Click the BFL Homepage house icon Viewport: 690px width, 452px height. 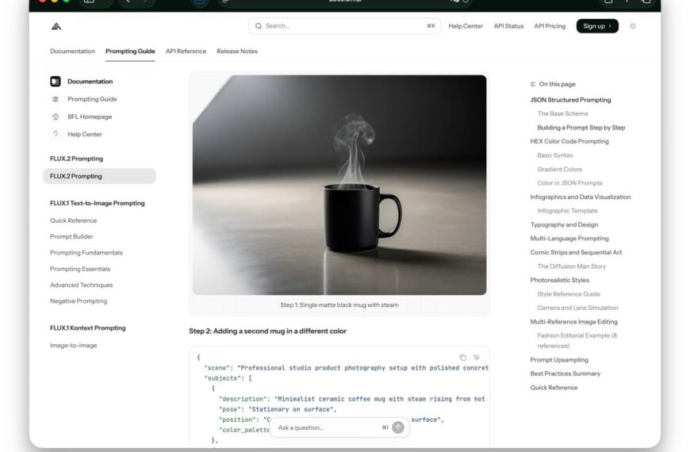[56, 117]
